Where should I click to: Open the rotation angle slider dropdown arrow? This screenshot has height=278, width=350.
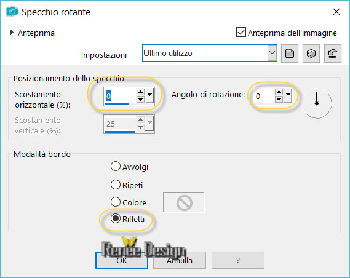pyautogui.click(x=288, y=95)
